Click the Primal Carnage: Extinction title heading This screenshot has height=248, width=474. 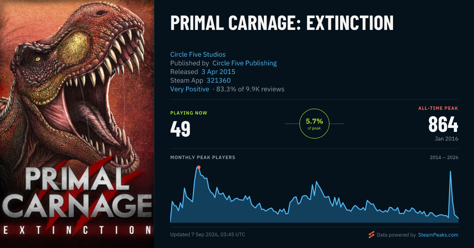[282, 23]
